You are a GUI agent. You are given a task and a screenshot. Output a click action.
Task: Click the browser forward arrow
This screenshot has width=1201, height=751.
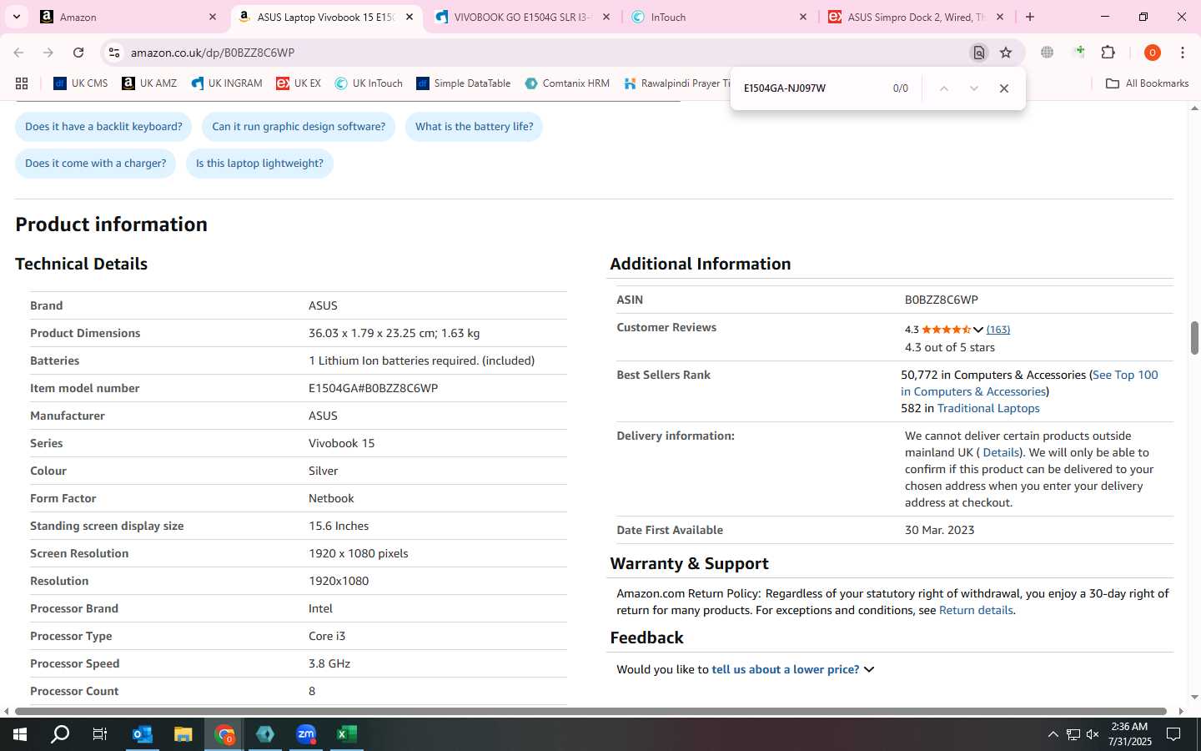[48, 53]
